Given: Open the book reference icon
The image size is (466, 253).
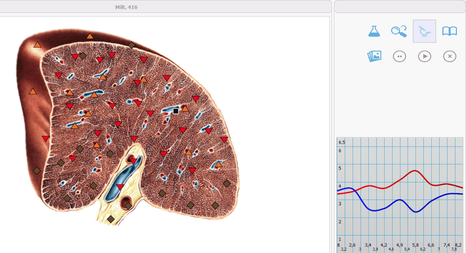Looking at the screenshot, I should pos(450,31).
